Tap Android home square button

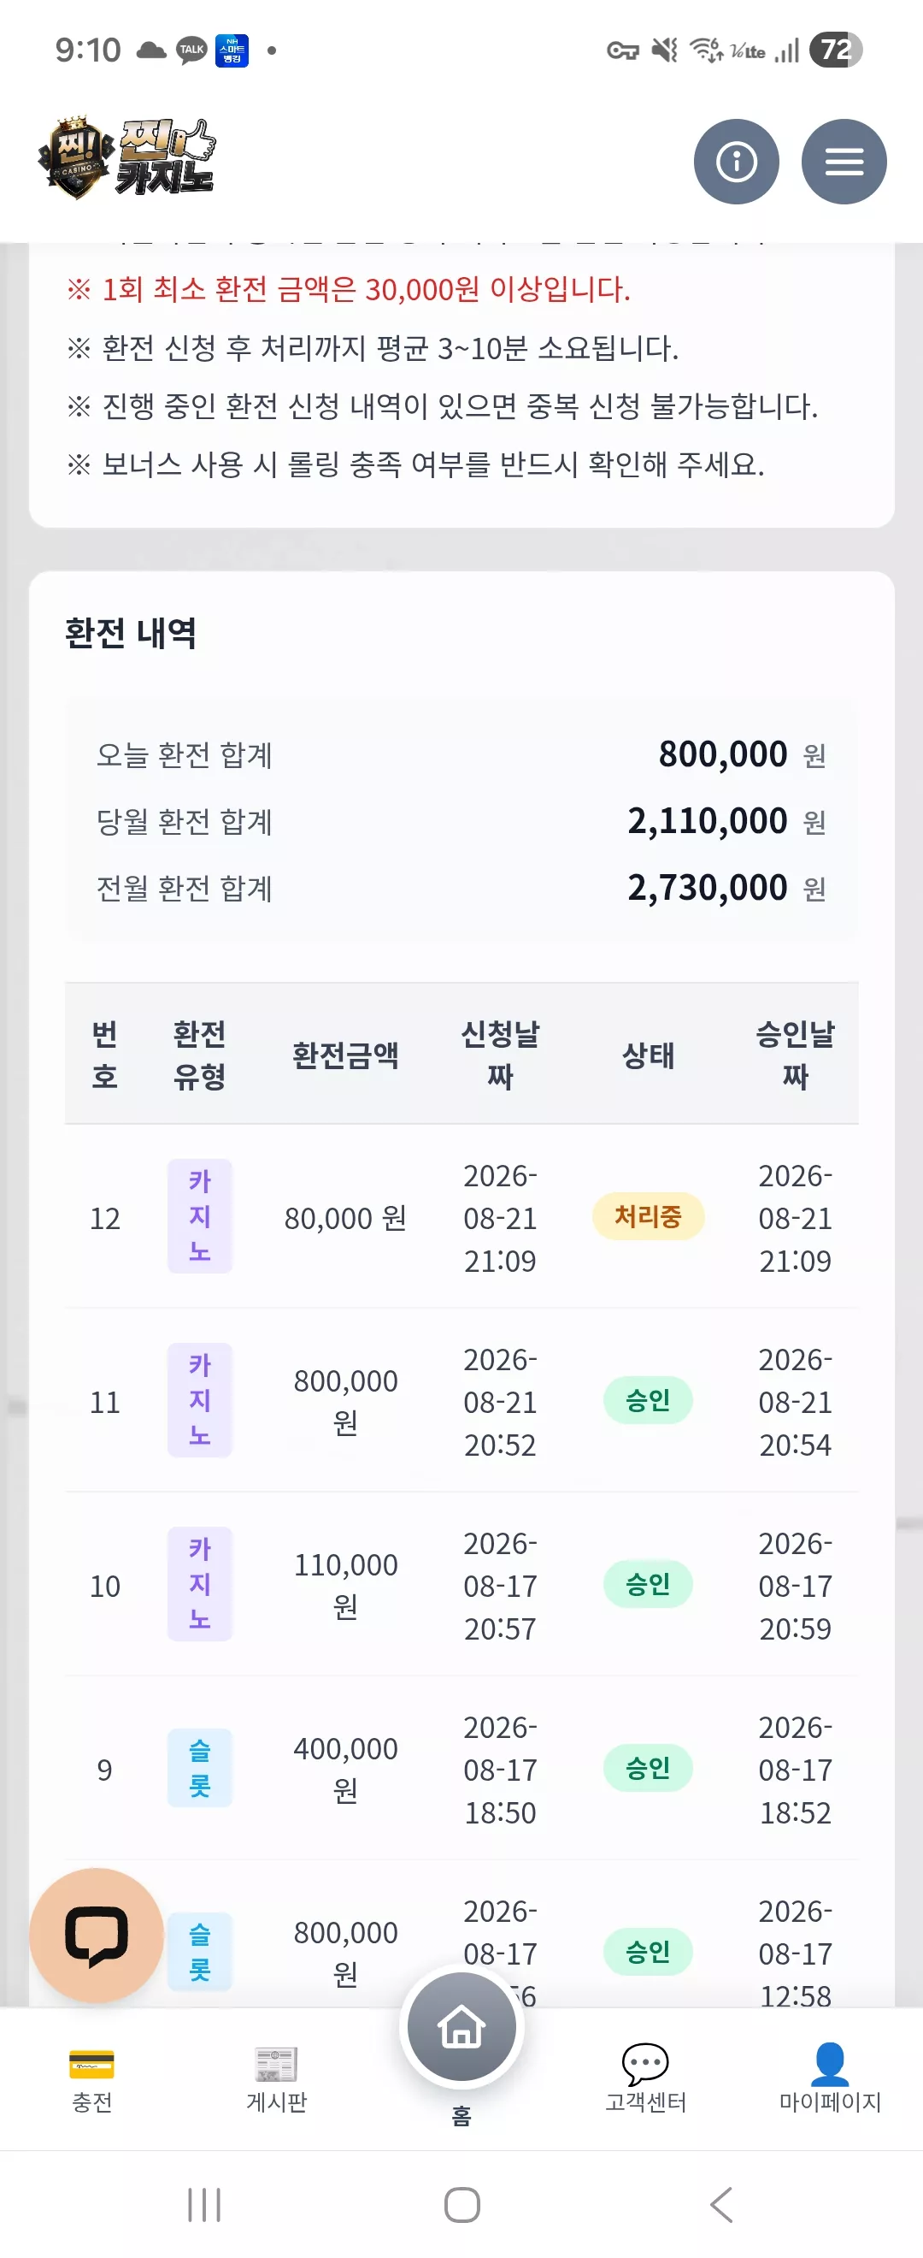[x=461, y=2204]
